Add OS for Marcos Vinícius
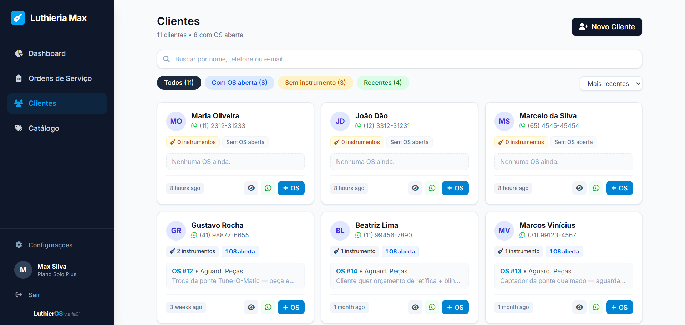This screenshot has height=325, width=685. [619, 307]
